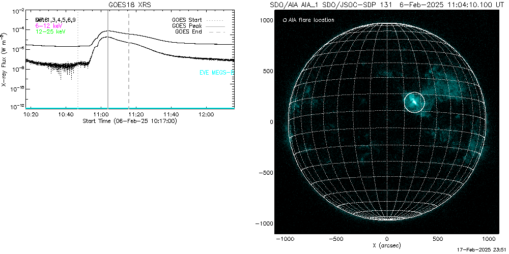This screenshot has width=509, height=254.
Task: Click the '11:40' time axis tick label
Action: pyautogui.click(x=171, y=115)
